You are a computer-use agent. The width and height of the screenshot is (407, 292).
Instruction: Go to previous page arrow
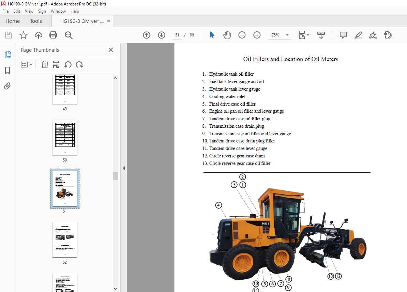click(147, 35)
